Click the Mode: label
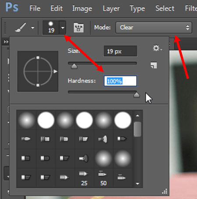Image resolution: width=197 pixels, height=199 pixels. [x=102, y=27]
